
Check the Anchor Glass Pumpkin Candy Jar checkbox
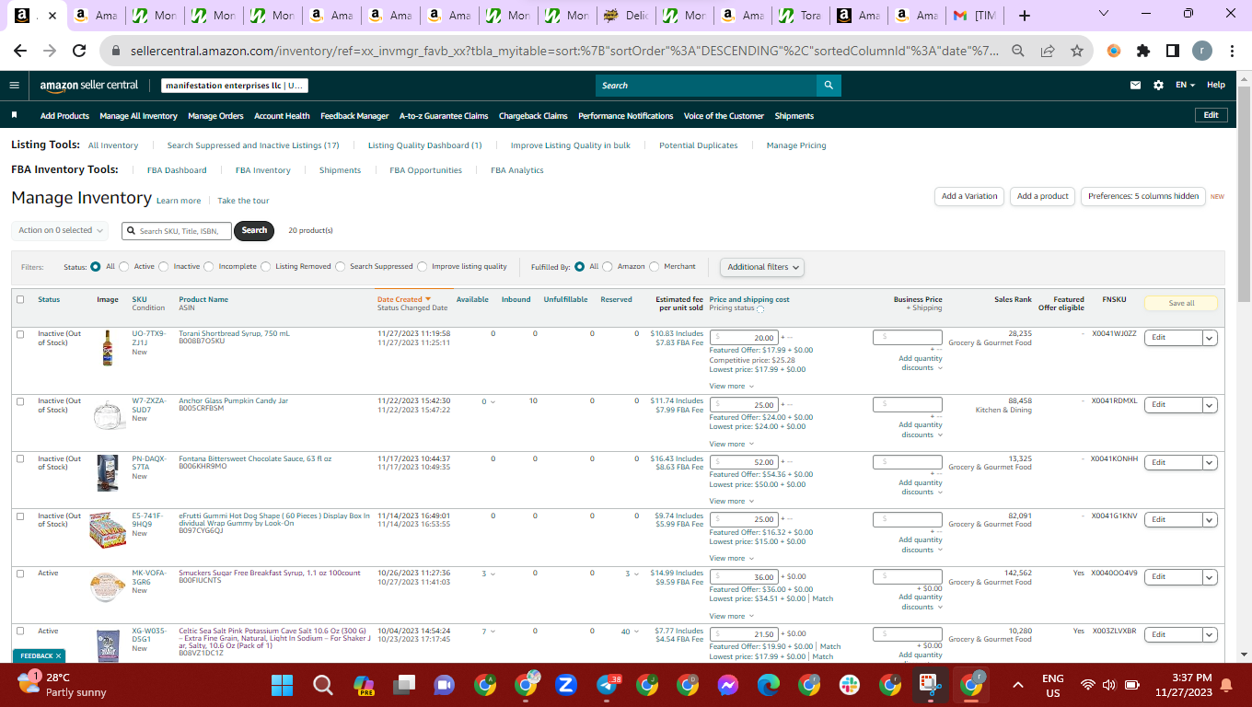tap(20, 401)
